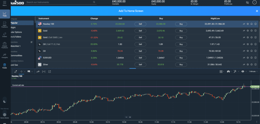Sell Gold instrument
The height and width of the screenshot is (124, 260).
(140, 31)
